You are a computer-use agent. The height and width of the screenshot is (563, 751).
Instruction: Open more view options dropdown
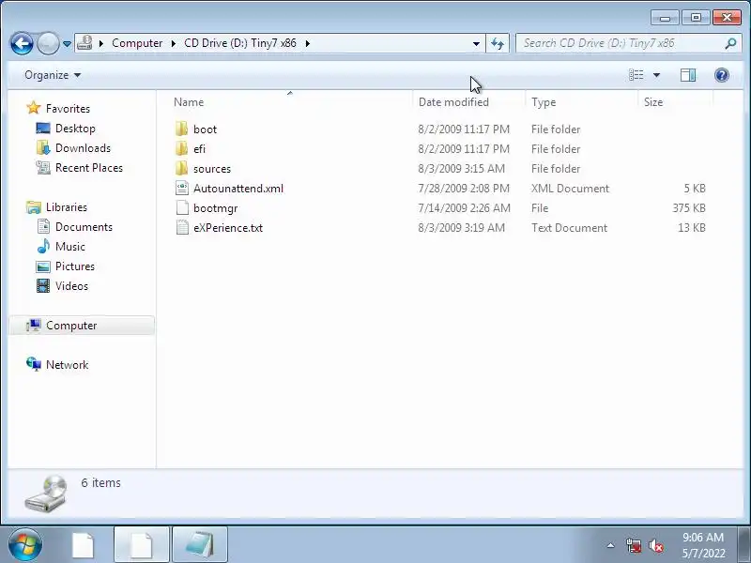coord(656,75)
